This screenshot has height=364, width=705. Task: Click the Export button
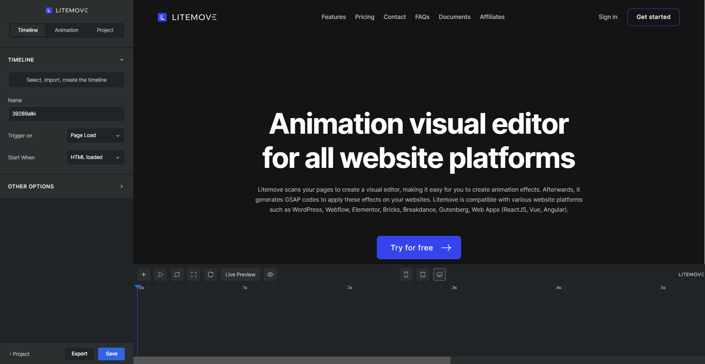[x=79, y=354]
